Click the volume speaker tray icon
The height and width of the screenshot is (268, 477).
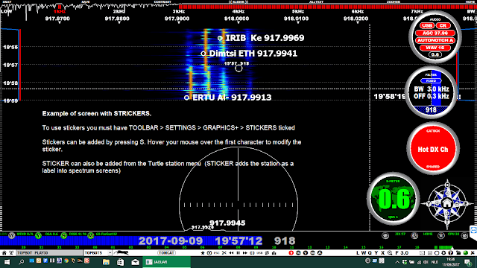click(x=426, y=262)
